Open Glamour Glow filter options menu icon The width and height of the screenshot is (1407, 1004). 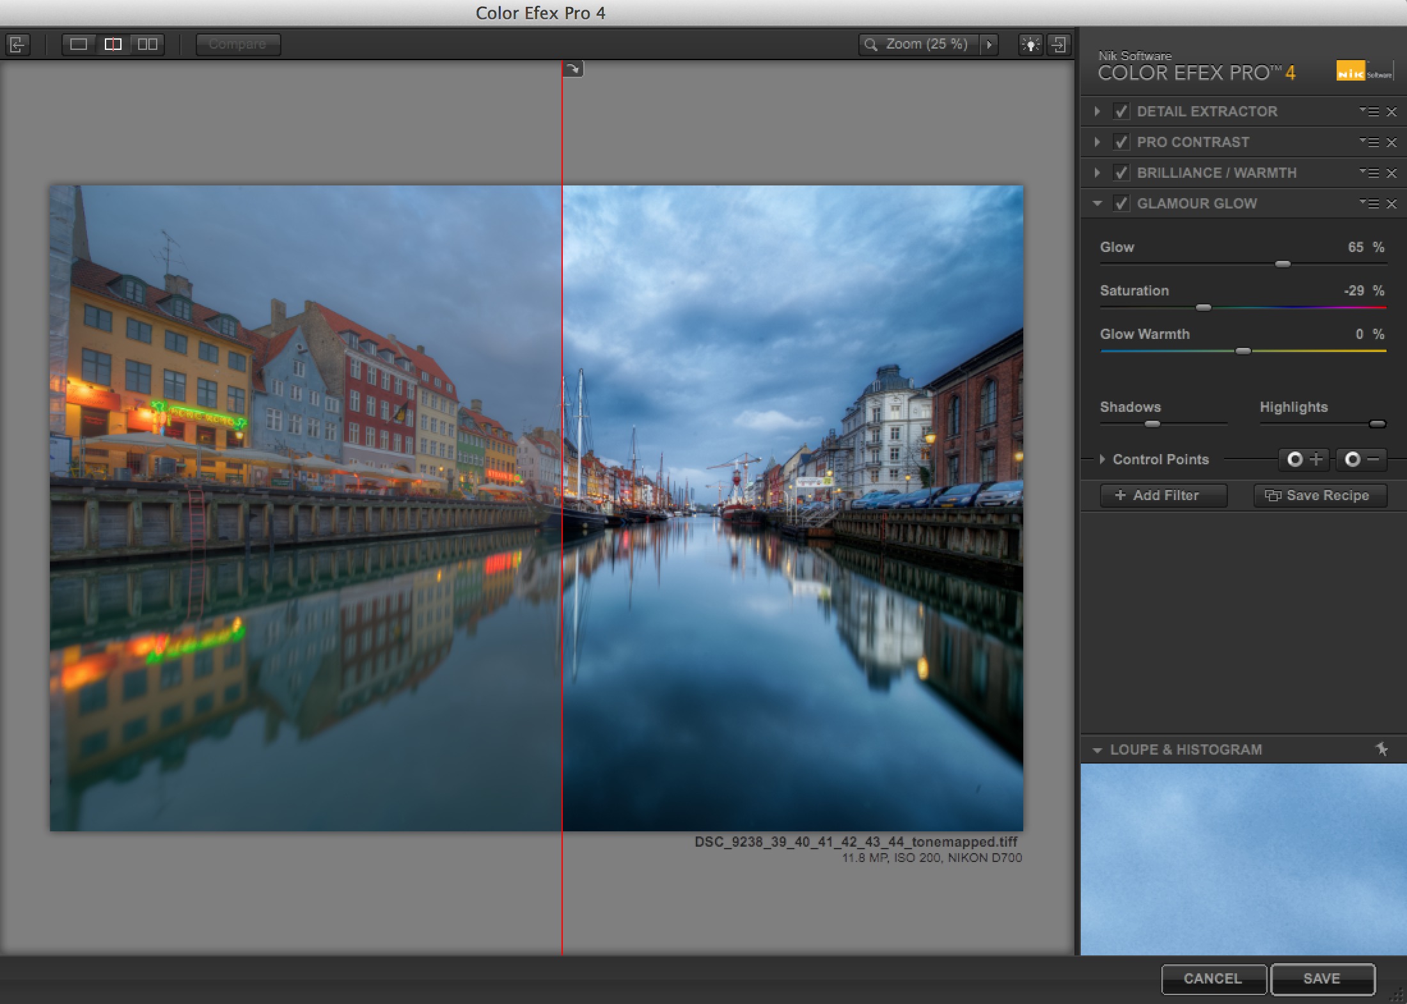pyautogui.click(x=1369, y=203)
